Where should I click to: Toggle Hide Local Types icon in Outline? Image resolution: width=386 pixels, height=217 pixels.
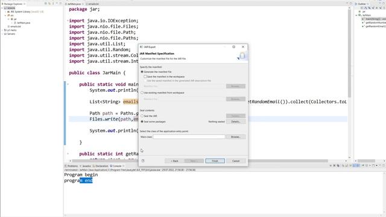[x=381, y=8]
